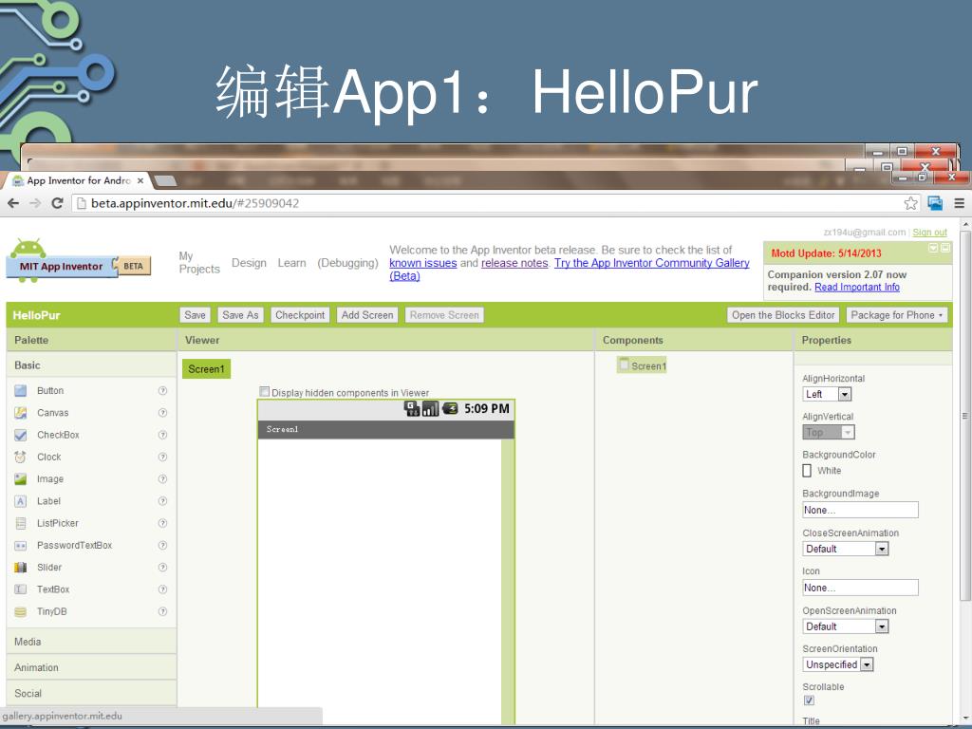Click the Sign out link
The image size is (972, 729).
(x=929, y=232)
